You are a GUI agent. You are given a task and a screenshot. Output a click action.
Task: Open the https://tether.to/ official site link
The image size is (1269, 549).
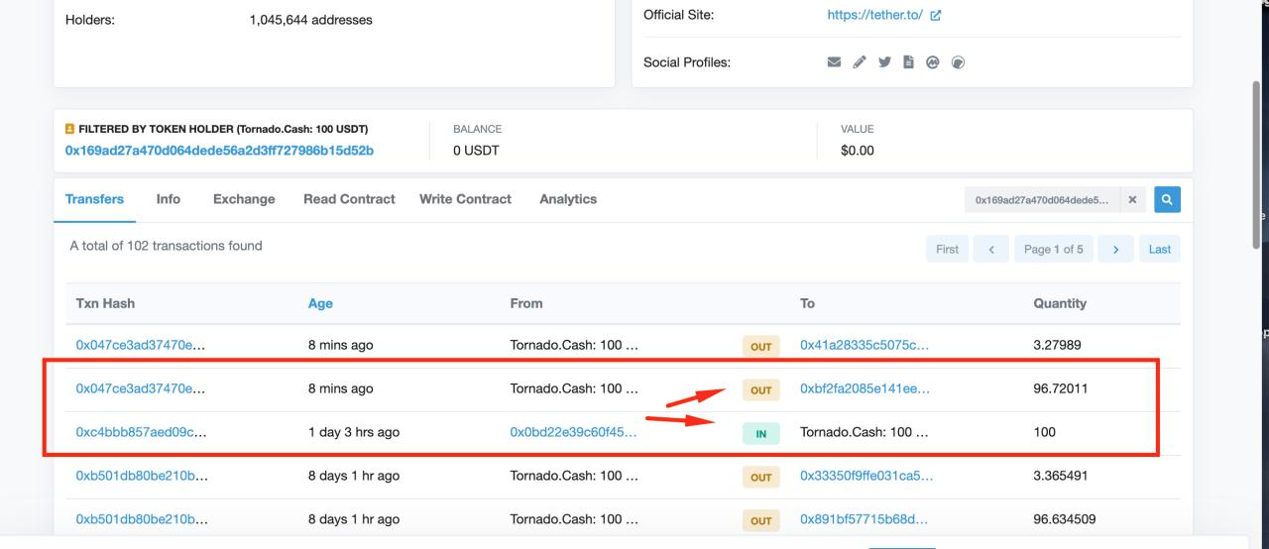876,15
